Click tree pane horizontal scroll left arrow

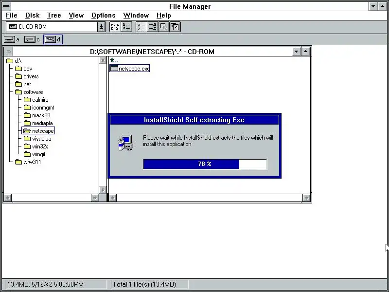click(x=8, y=198)
